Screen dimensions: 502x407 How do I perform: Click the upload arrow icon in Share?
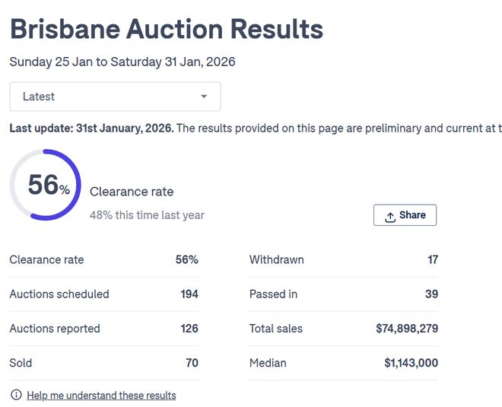pyautogui.click(x=390, y=216)
